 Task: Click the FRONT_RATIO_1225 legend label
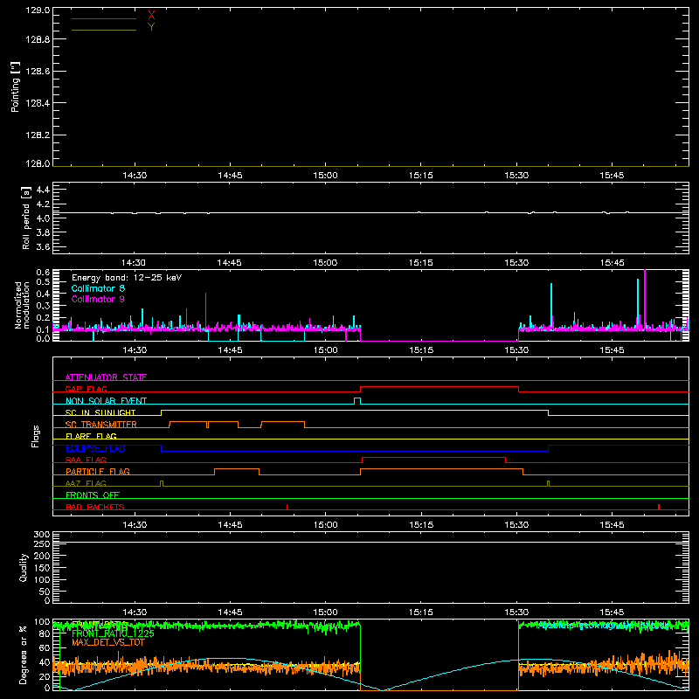tap(113, 633)
